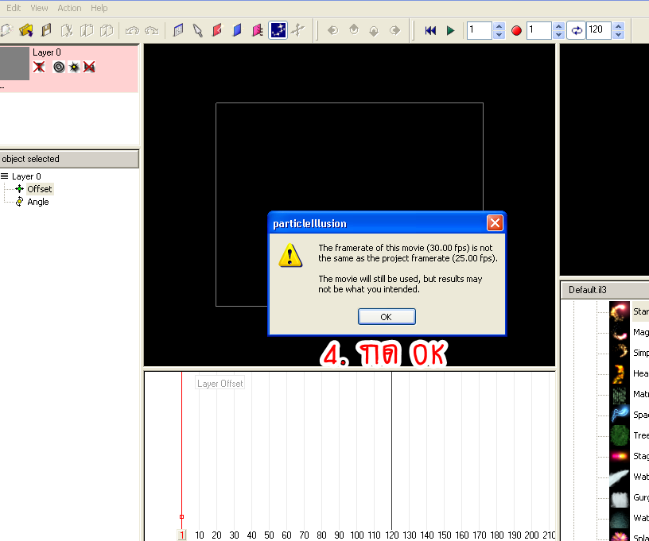
Task: Click the New project toolbar icon
Action: tap(6, 30)
